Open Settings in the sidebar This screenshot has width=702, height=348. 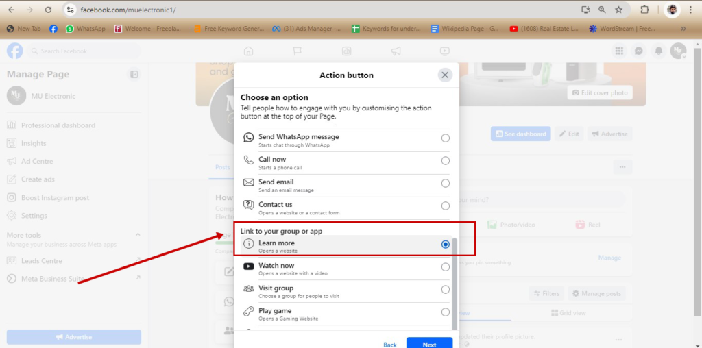pos(34,215)
